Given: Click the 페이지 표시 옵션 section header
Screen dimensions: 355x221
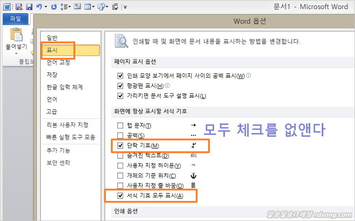Looking at the screenshot, I should click(x=135, y=62).
